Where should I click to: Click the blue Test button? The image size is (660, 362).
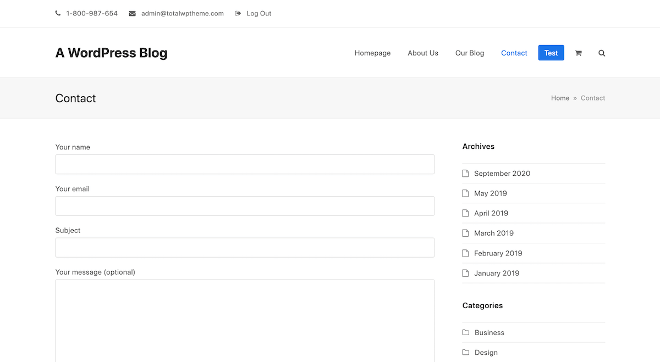click(551, 53)
